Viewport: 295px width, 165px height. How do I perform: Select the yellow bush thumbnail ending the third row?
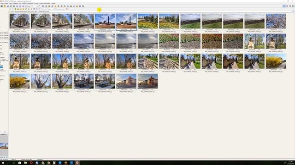276,61
